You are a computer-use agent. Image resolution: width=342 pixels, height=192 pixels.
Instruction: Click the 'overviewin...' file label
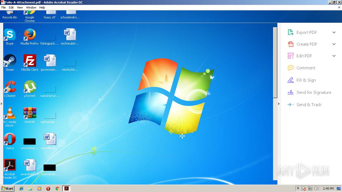coord(50,174)
